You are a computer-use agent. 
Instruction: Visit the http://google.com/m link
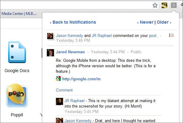tap(81, 79)
